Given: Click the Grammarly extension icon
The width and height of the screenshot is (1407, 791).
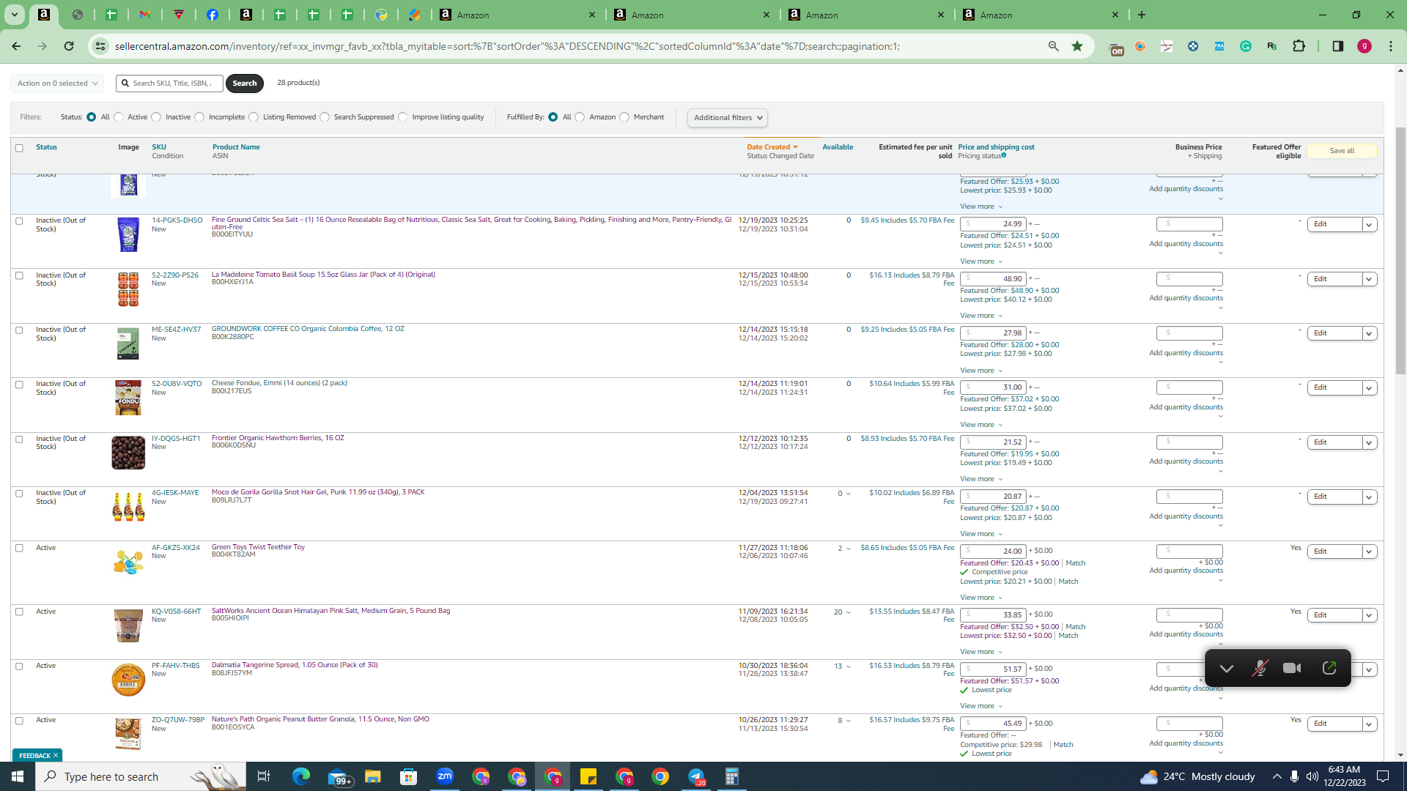Looking at the screenshot, I should point(1246,46).
